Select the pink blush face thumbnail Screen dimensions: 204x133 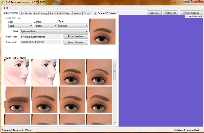(x=17, y=72)
